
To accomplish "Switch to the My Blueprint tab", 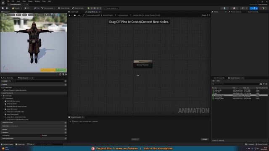I will pos(24,78).
